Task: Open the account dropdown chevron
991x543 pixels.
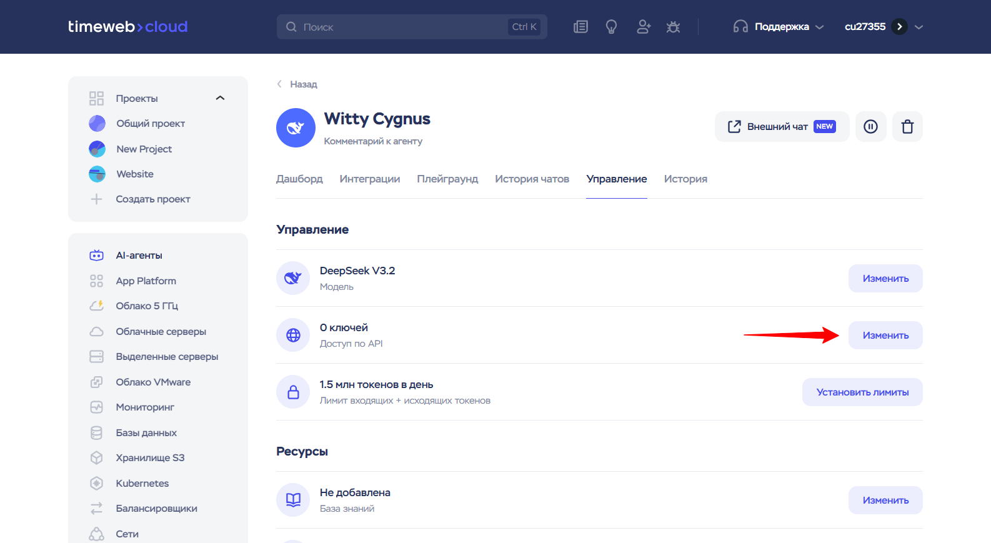Action: 919,27
